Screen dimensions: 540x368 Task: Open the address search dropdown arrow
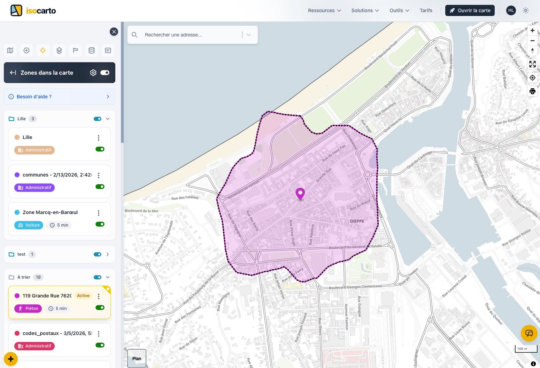coord(249,35)
